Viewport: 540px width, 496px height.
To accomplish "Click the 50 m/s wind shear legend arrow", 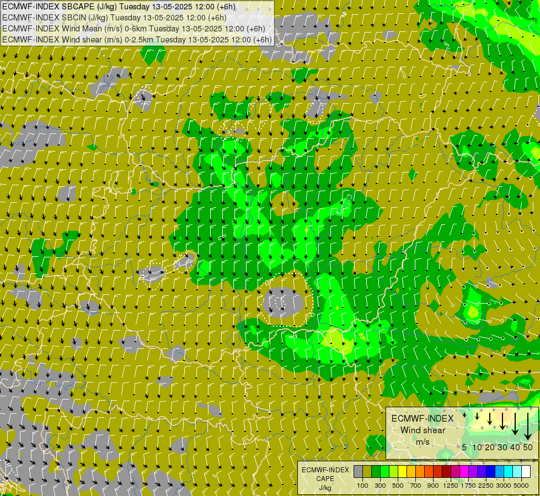I will click(x=528, y=427).
